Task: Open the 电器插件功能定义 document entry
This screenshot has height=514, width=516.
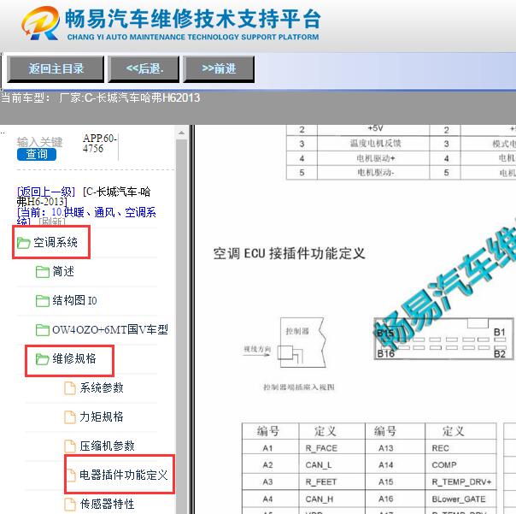Action: coord(124,475)
